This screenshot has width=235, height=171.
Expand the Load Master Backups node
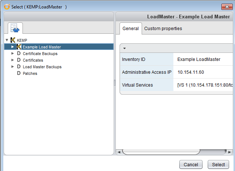[13, 66]
